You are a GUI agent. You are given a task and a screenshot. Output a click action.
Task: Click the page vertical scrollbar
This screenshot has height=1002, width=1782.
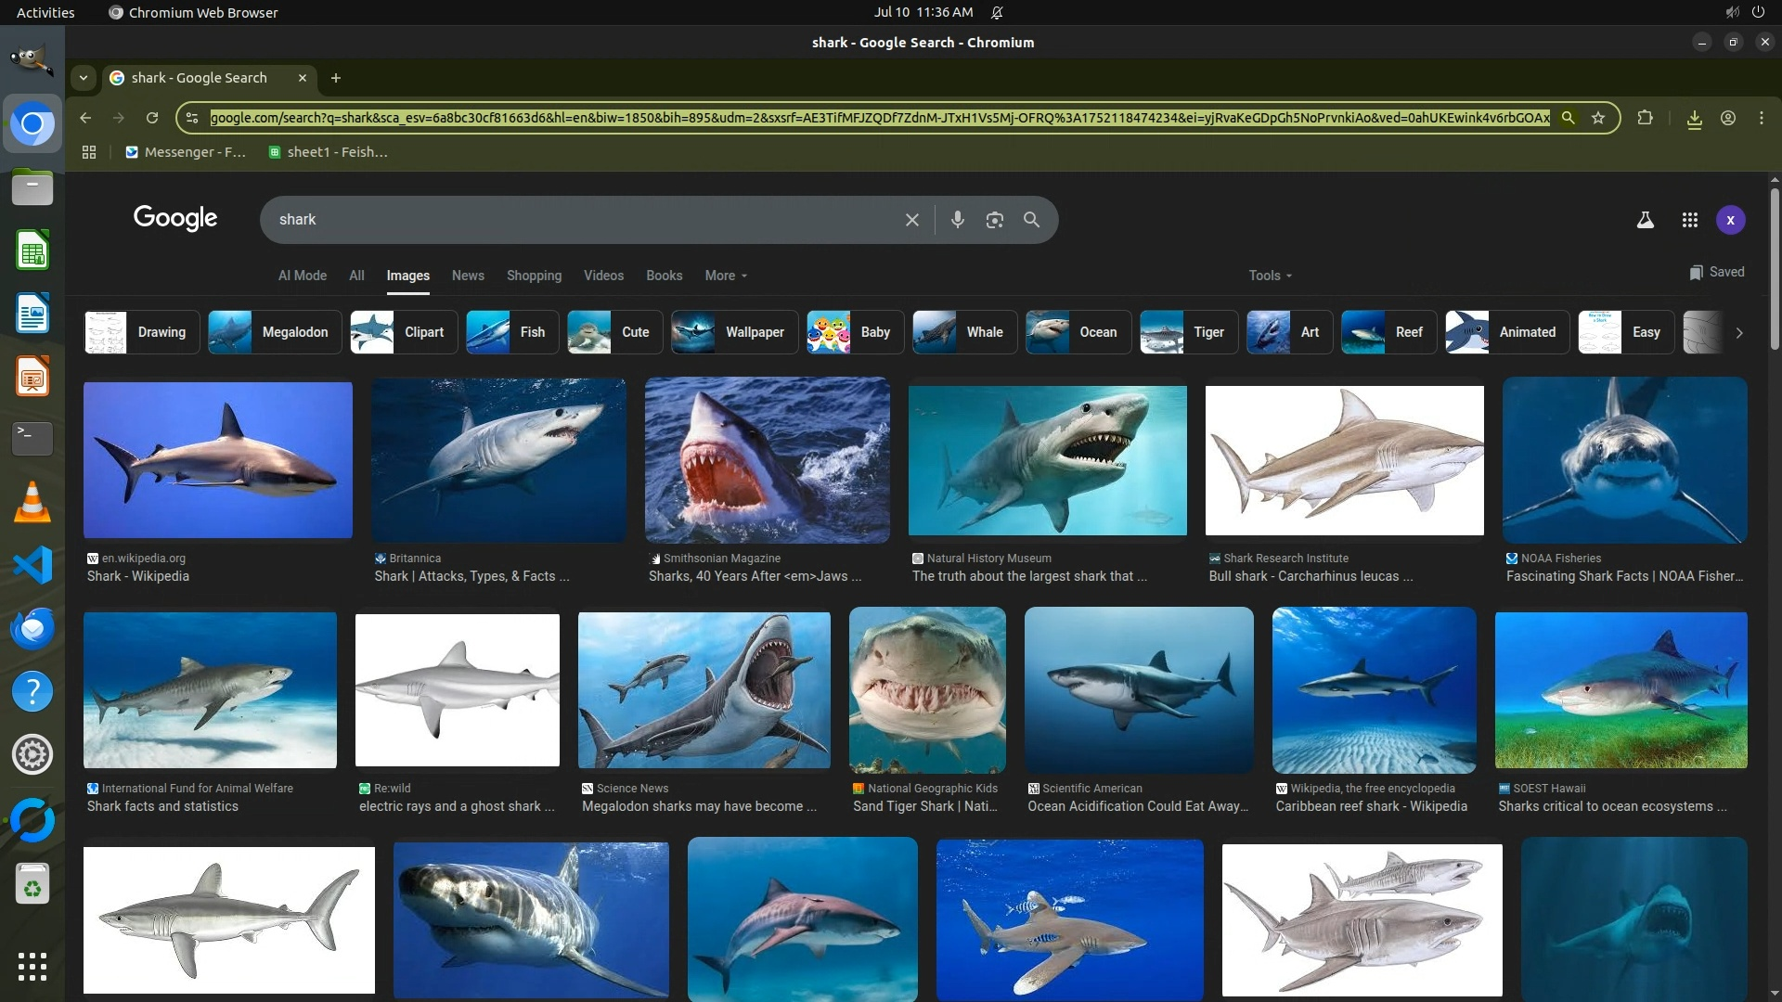click(x=1774, y=269)
